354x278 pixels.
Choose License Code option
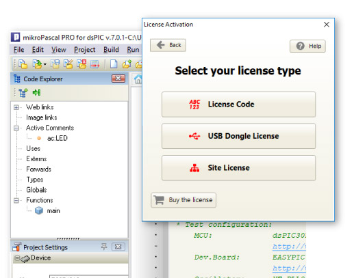click(239, 105)
